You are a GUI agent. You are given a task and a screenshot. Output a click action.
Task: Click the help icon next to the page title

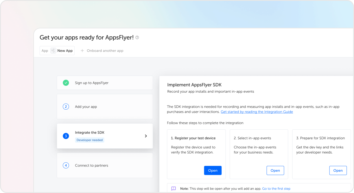137,38
